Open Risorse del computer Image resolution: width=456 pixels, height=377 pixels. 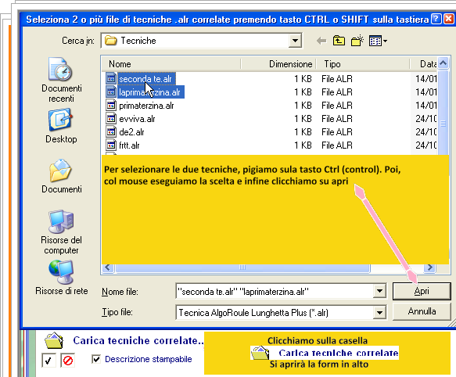click(x=61, y=232)
